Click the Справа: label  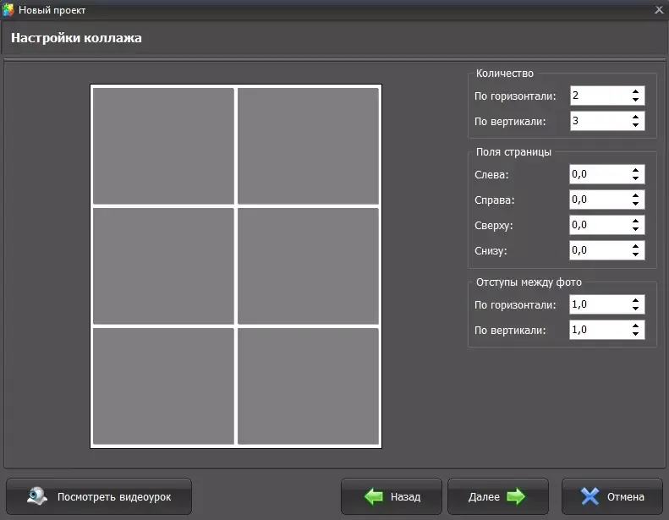point(495,200)
